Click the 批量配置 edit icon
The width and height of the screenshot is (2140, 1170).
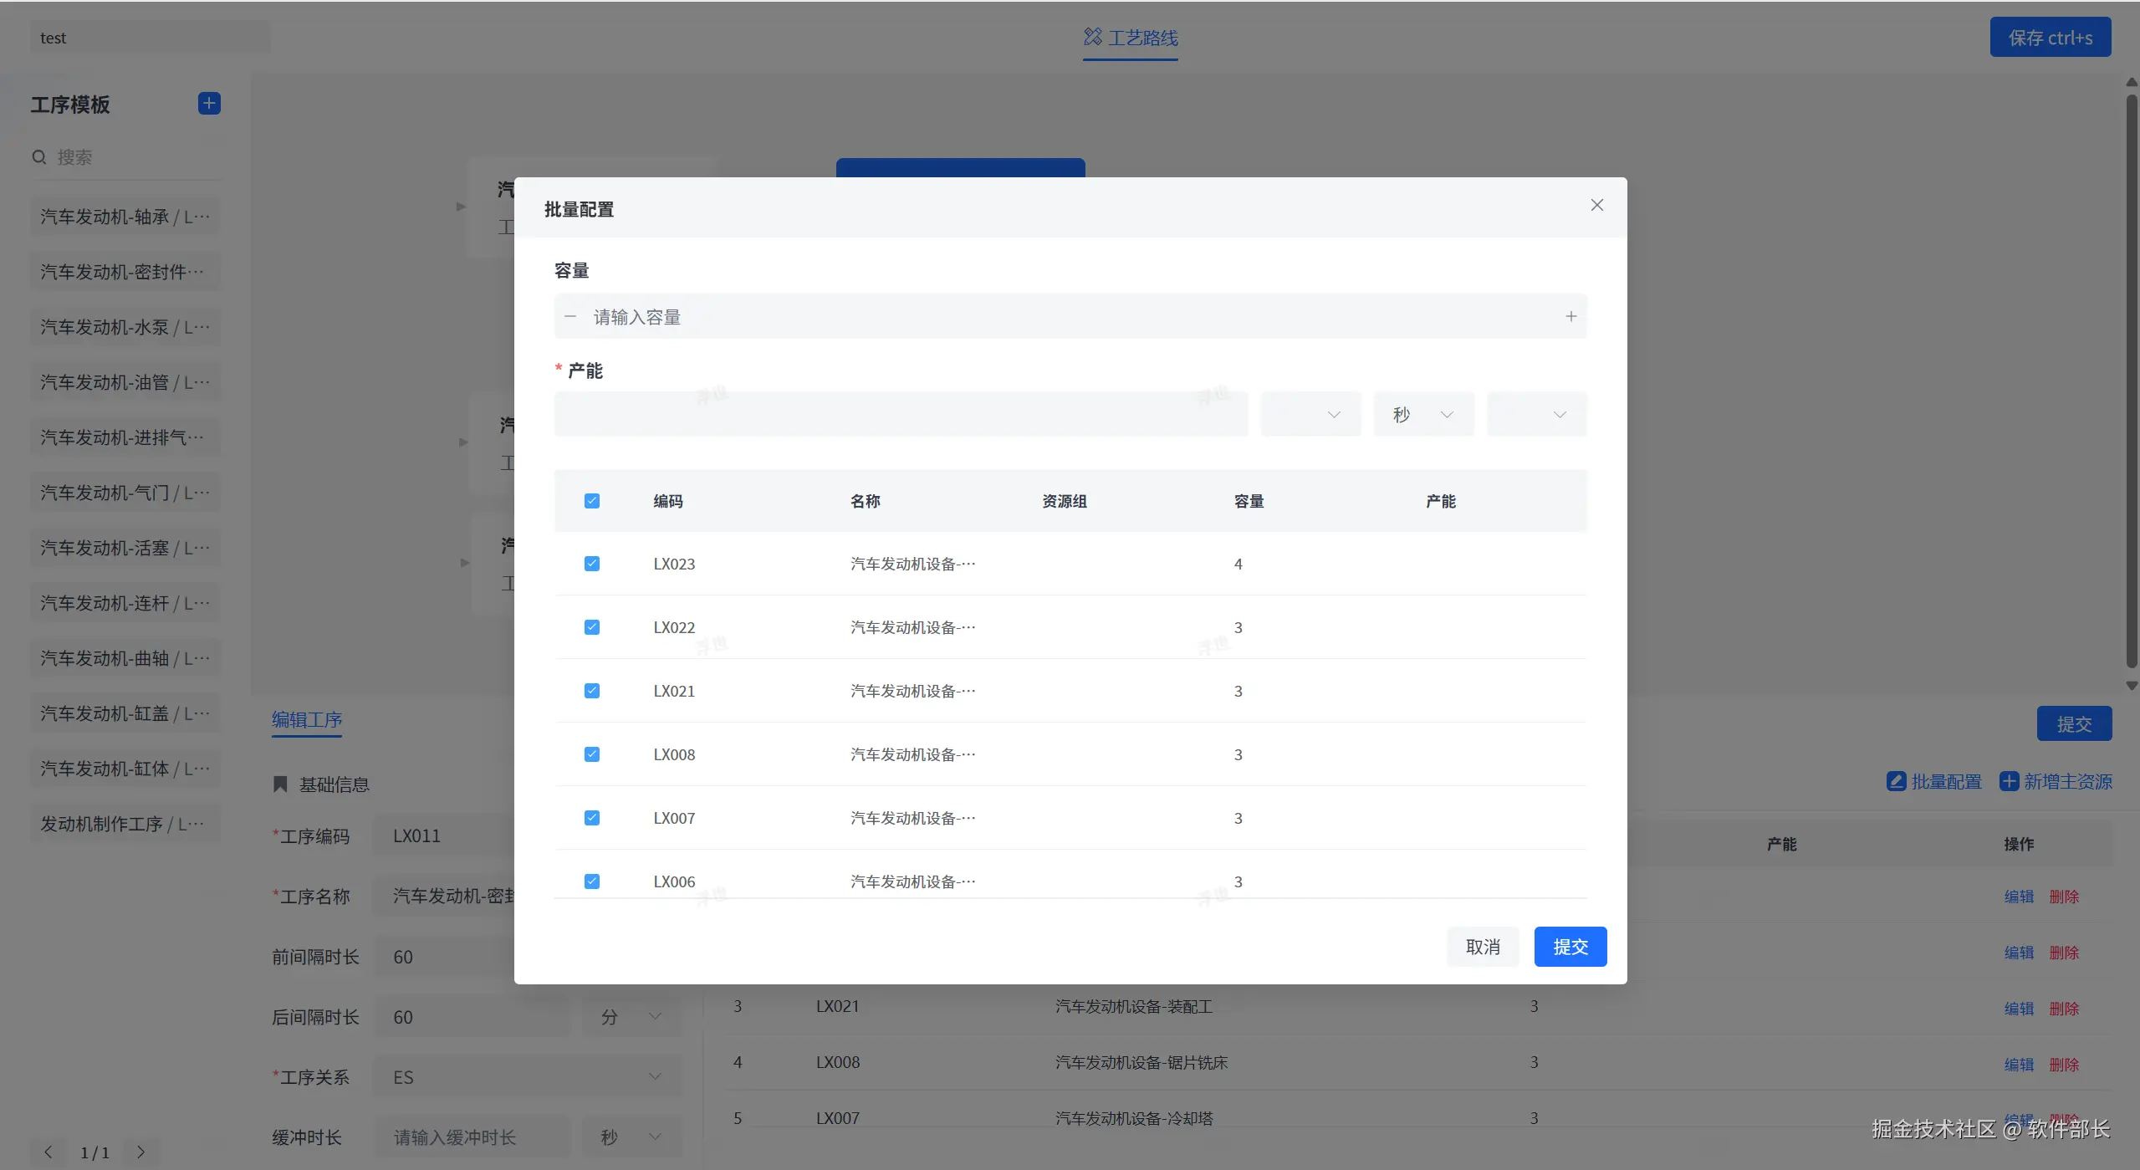tap(1896, 781)
